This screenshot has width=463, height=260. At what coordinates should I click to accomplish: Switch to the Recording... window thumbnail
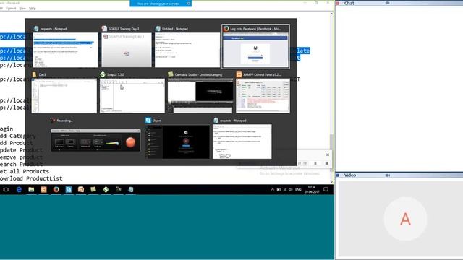pyautogui.click(x=95, y=140)
